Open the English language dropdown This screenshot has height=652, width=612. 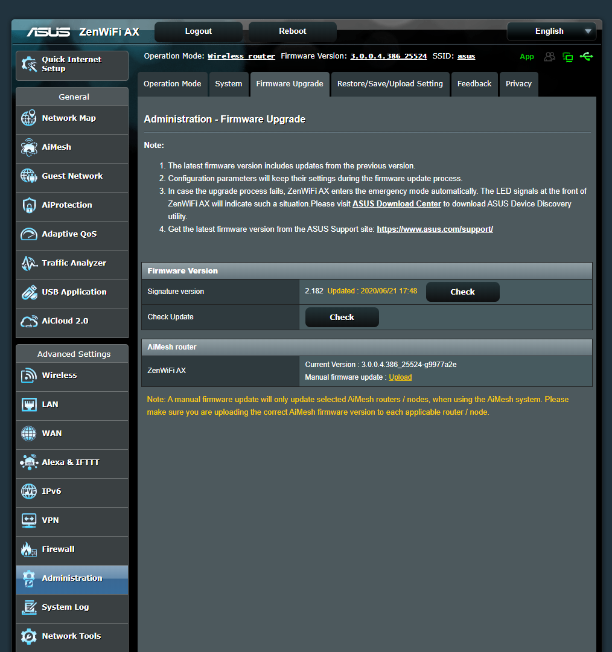tap(551, 31)
